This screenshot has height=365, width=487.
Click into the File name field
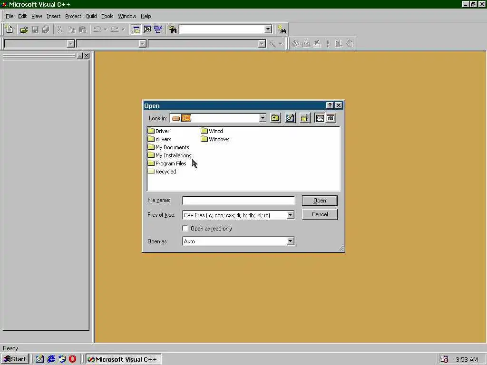pos(239,201)
